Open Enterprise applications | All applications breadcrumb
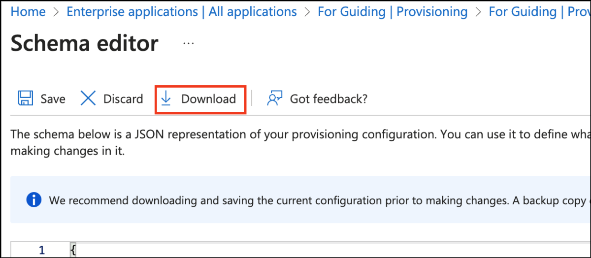Screen dimensions: 591x258 pos(182,12)
